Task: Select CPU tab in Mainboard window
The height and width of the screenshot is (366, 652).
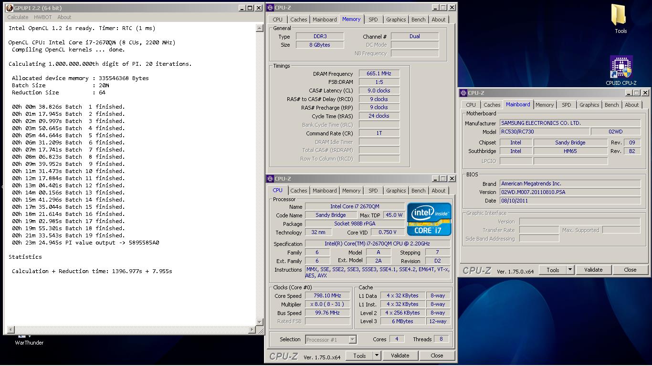Action: pyautogui.click(x=471, y=105)
